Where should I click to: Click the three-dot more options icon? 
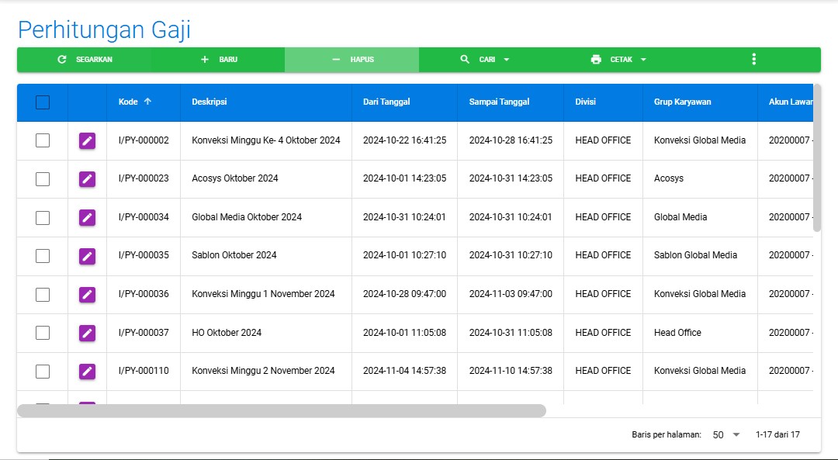pos(753,60)
